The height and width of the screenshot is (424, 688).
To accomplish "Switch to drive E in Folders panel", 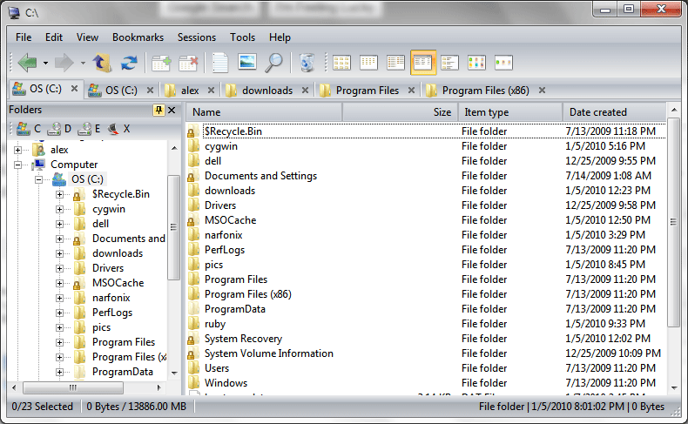I will [89, 129].
